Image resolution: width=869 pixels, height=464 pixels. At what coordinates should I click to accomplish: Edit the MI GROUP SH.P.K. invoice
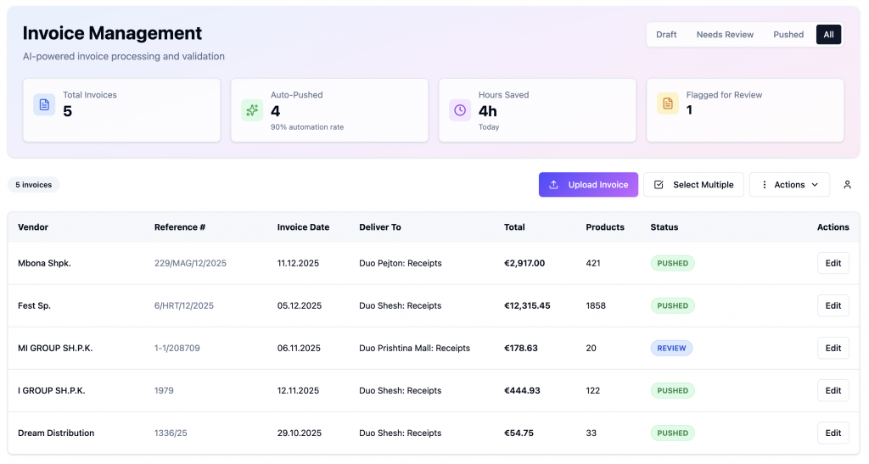coord(833,349)
